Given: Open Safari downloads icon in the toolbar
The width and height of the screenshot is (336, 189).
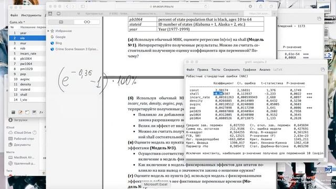Looking at the screenshot, I should tap(250, 6).
